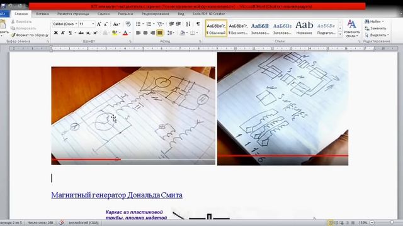Sort text alphabetically
This screenshot has height=226, width=403.
(x=188, y=24)
